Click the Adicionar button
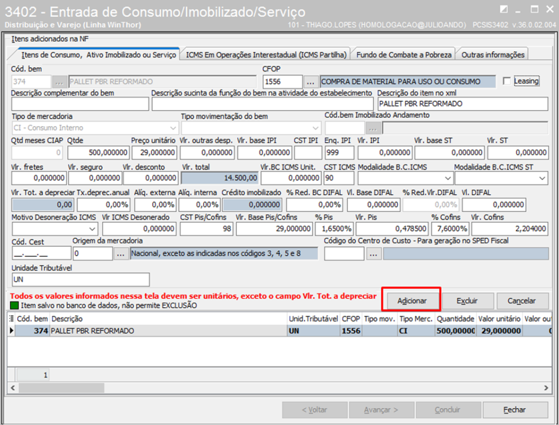Viewport: 559px width, 425px height. tap(411, 301)
